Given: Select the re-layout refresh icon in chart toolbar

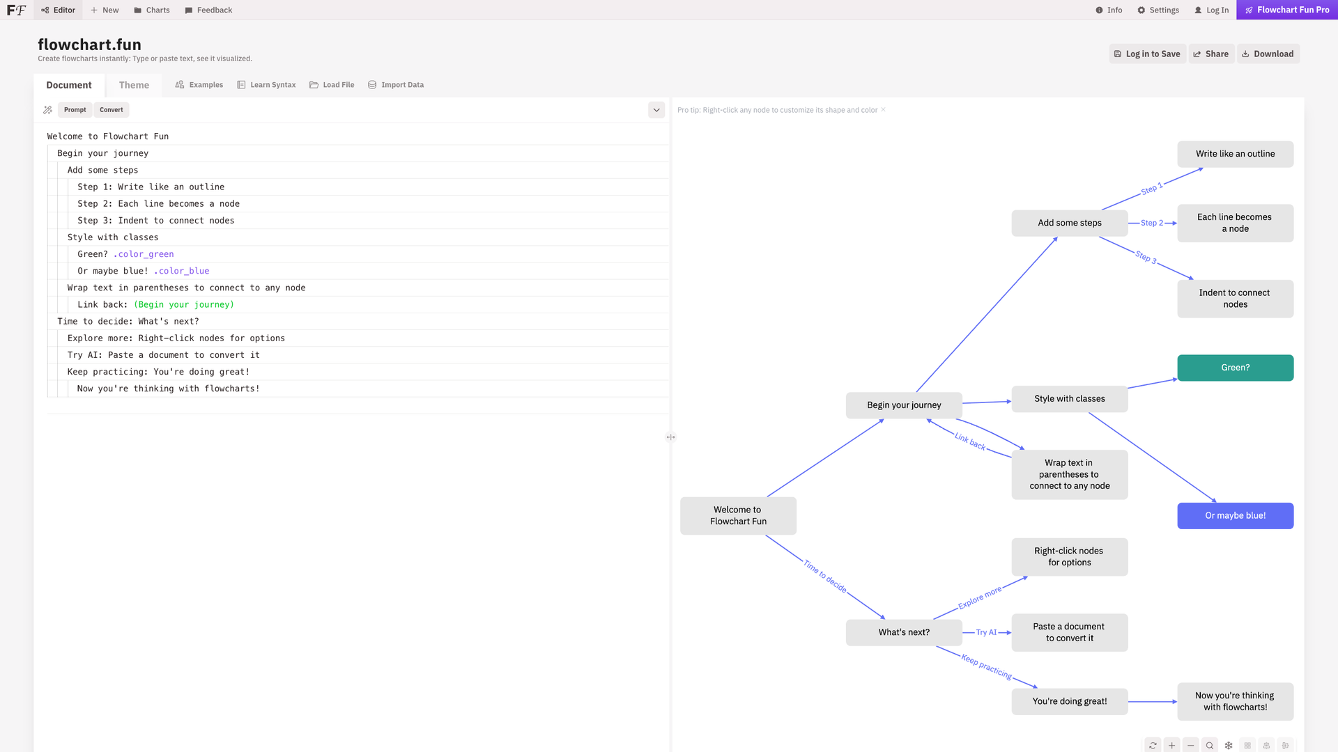Looking at the screenshot, I should pos(1153,744).
